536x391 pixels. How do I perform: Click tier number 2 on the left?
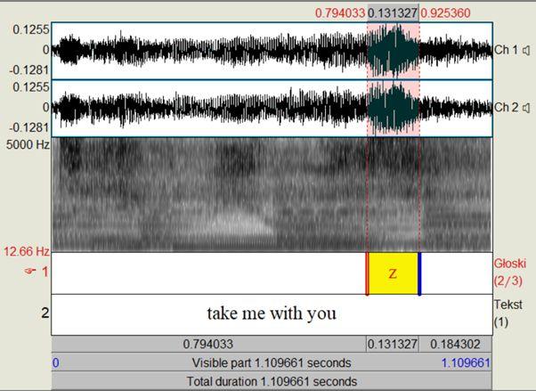coord(44,313)
